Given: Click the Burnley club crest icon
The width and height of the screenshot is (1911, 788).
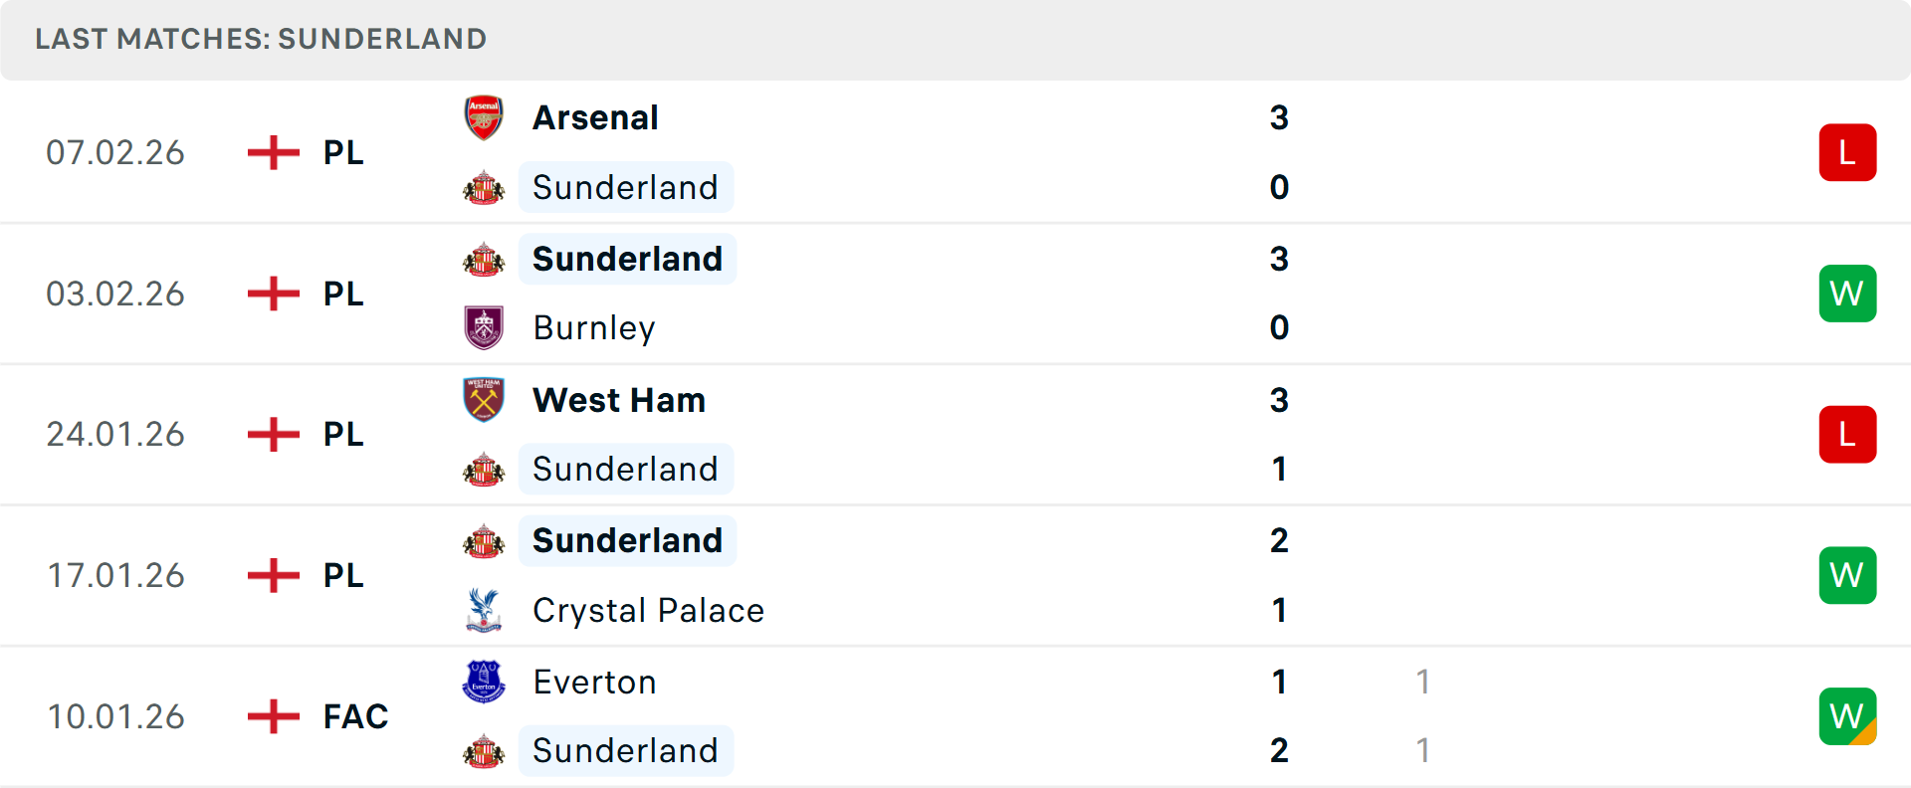Looking at the screenshot, I should [484, 327].
